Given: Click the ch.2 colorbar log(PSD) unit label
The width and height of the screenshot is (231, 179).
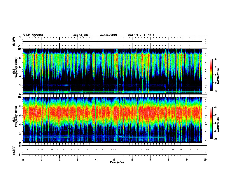Looking at the screenshot, I should 218,124.
